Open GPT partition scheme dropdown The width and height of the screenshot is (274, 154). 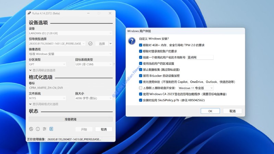tap(47, 64)
